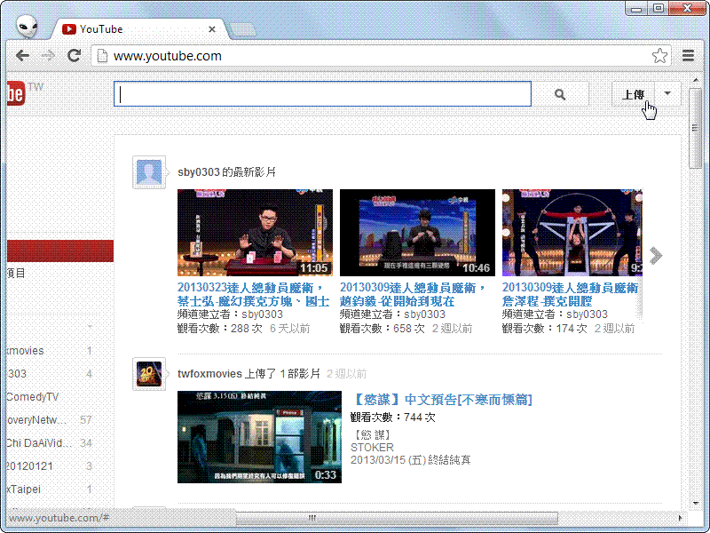Image resolution: width=710 pixels, height=533 pixels.
Task: Click vertical scrollbar up arrow
Action: point(696,80)
